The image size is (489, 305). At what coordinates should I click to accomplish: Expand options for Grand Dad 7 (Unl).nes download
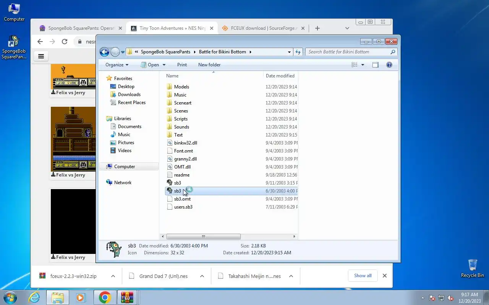pos(202,276)
